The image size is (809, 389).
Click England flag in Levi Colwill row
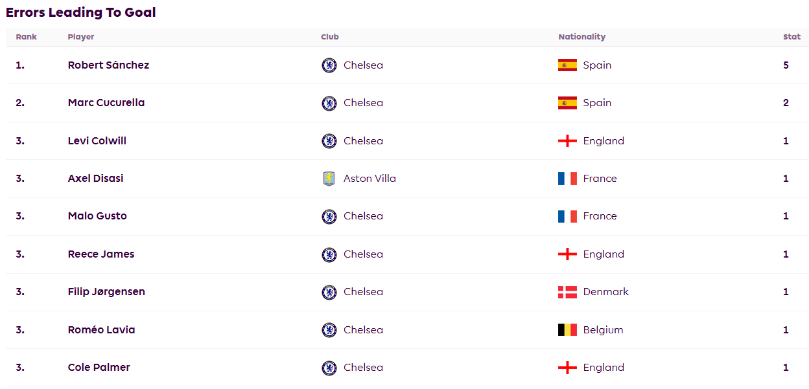click(567, 141)
